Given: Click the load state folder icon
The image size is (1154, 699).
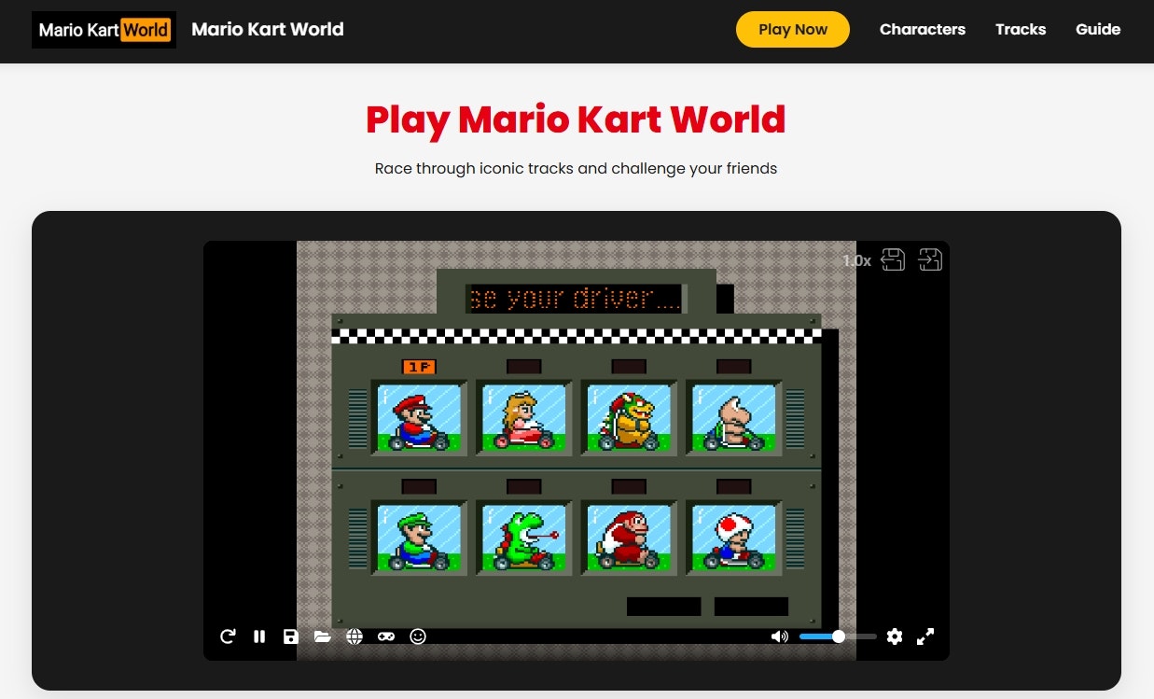Looking at the screenshot, I should (322, 636).
